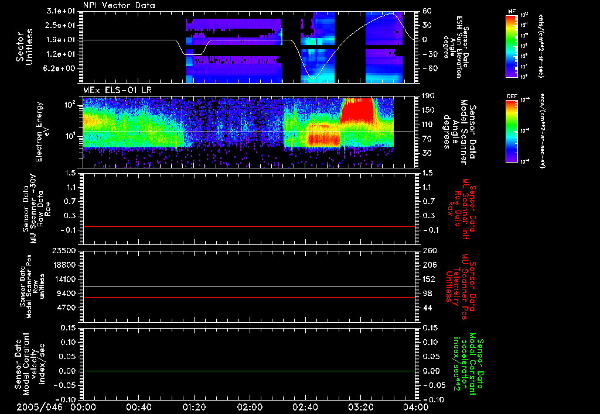600x414 pixels.
Task: Click the '00:40' time tick label
Action: coord(138,407)
